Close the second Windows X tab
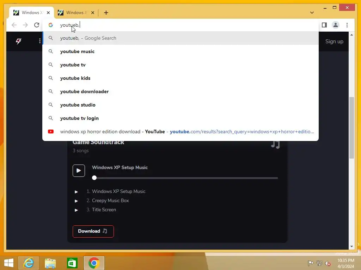The image size is (361, 270). pyautogui.click(x=93, y=13)
